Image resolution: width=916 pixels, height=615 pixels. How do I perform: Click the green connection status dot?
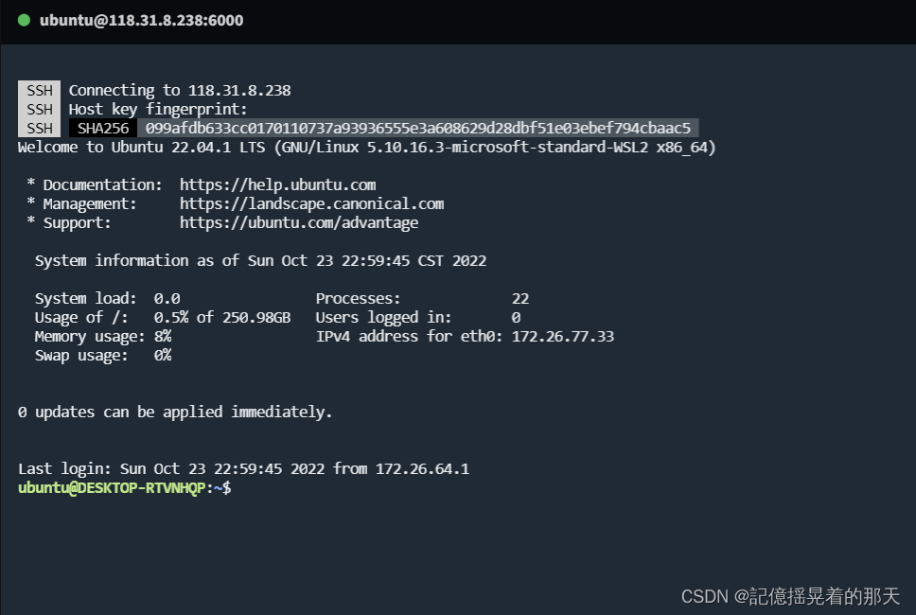(25, 20)
